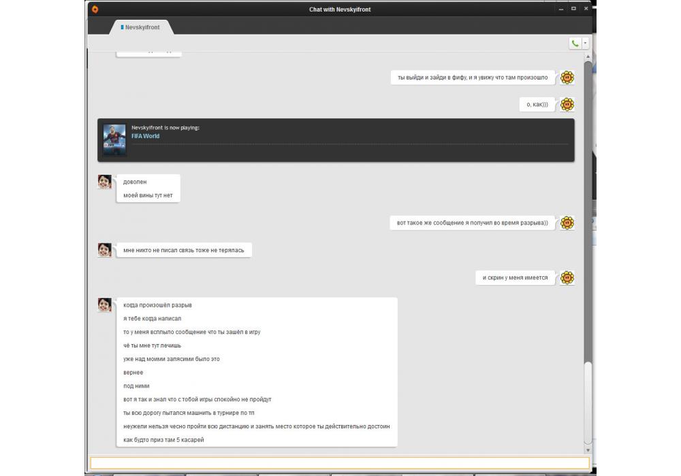Maximize the chat window
Screen dimensions: 681x476
573,9
